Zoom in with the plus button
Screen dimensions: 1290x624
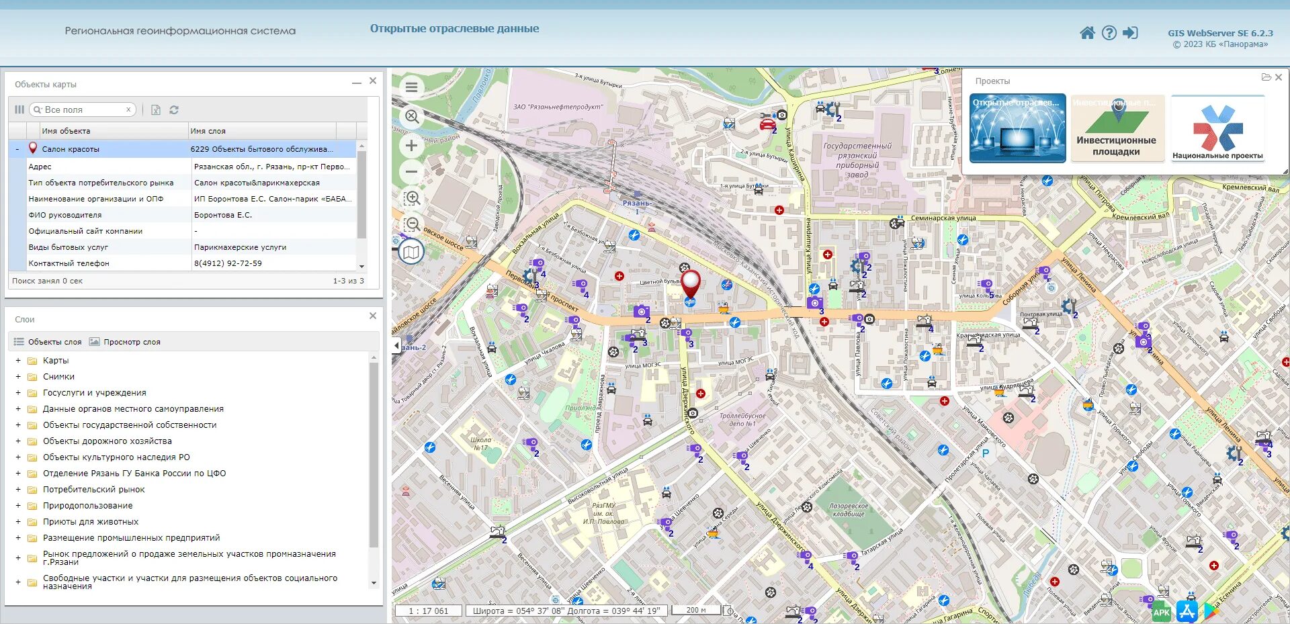412,146
